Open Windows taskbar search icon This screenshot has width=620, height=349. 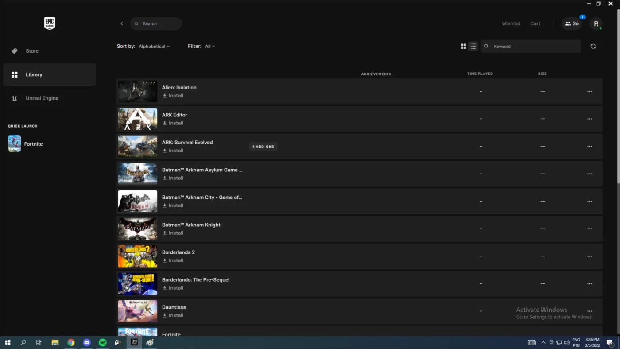tap(23, 342)
